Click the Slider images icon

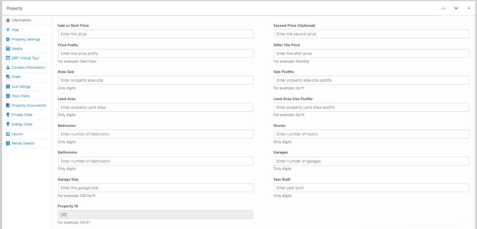pyautogui.click(x=8, y=77)
